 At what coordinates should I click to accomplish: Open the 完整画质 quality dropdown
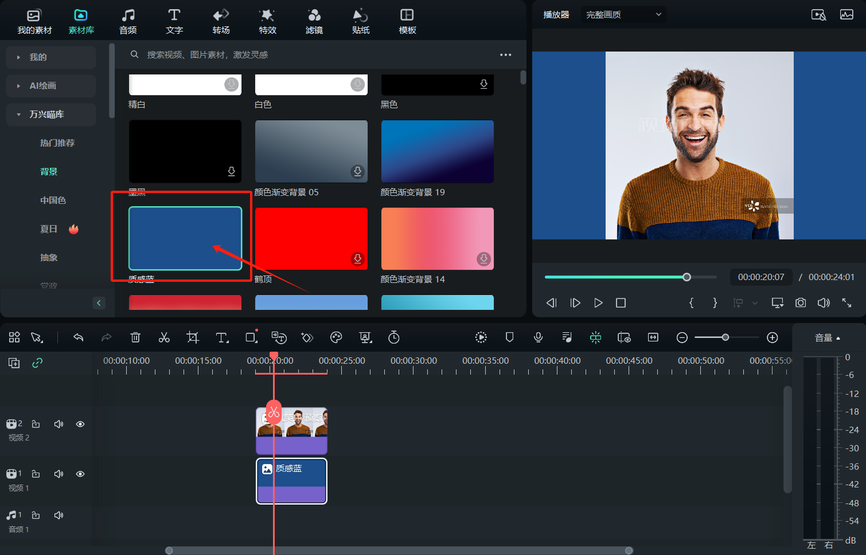(623, 14)
